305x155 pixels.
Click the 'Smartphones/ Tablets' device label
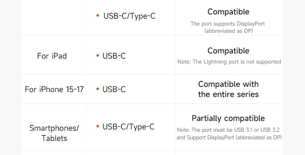(x=54, y=133)
